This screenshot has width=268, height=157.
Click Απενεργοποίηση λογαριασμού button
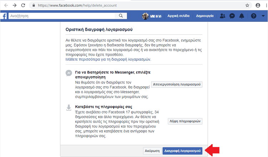177,85
